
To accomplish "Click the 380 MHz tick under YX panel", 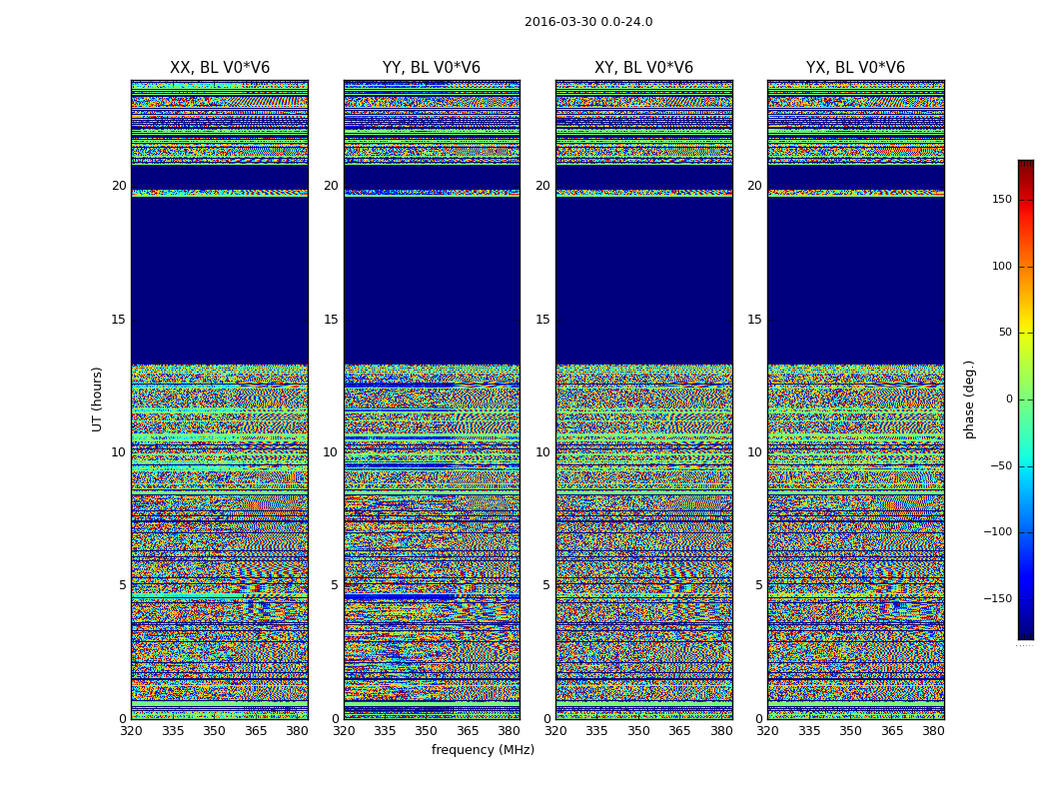I will click(933, 731).
